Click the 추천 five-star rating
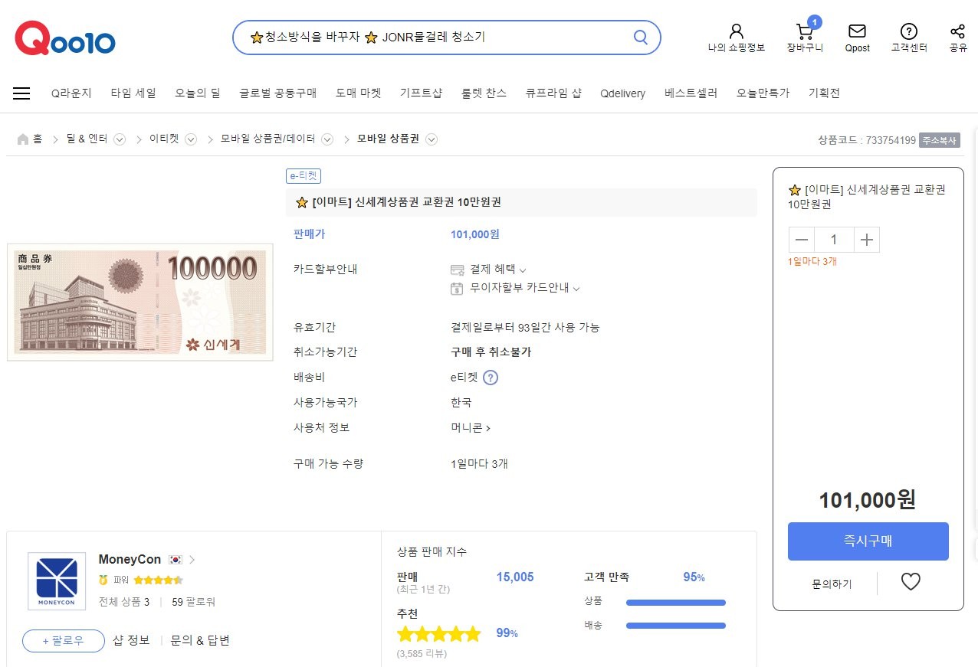Viewport: 978px width, 667px height. click(x=439, y=634)
